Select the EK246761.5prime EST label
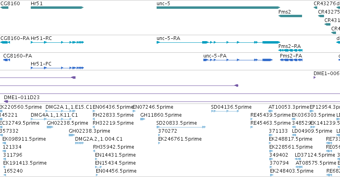Viewport: 340px width, 177px height. click(x=180, y=139)
